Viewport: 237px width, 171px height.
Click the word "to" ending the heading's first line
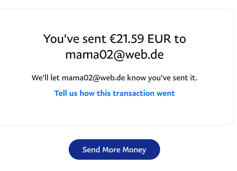coord(180,39)
